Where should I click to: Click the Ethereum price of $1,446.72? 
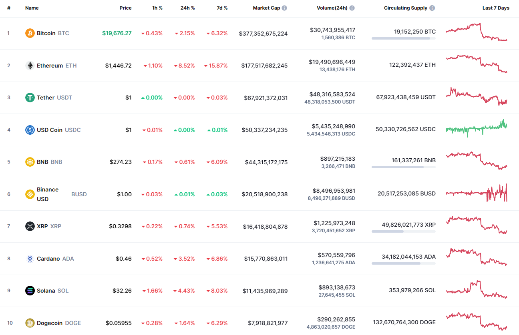coord(118,65)
